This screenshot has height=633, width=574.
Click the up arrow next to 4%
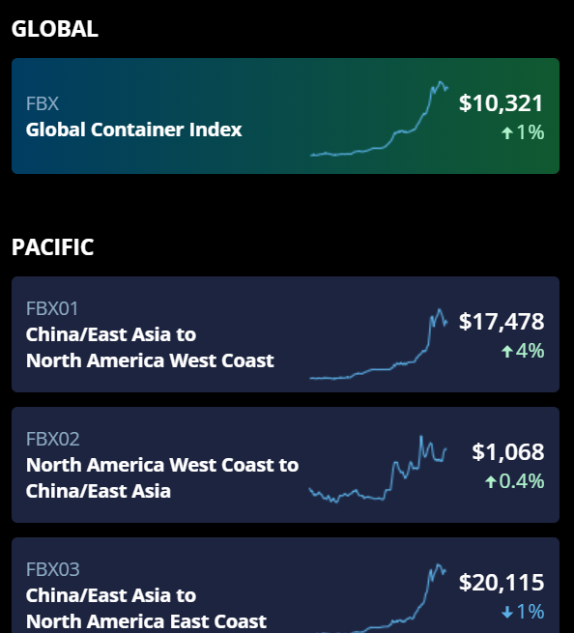pos(507,351)
